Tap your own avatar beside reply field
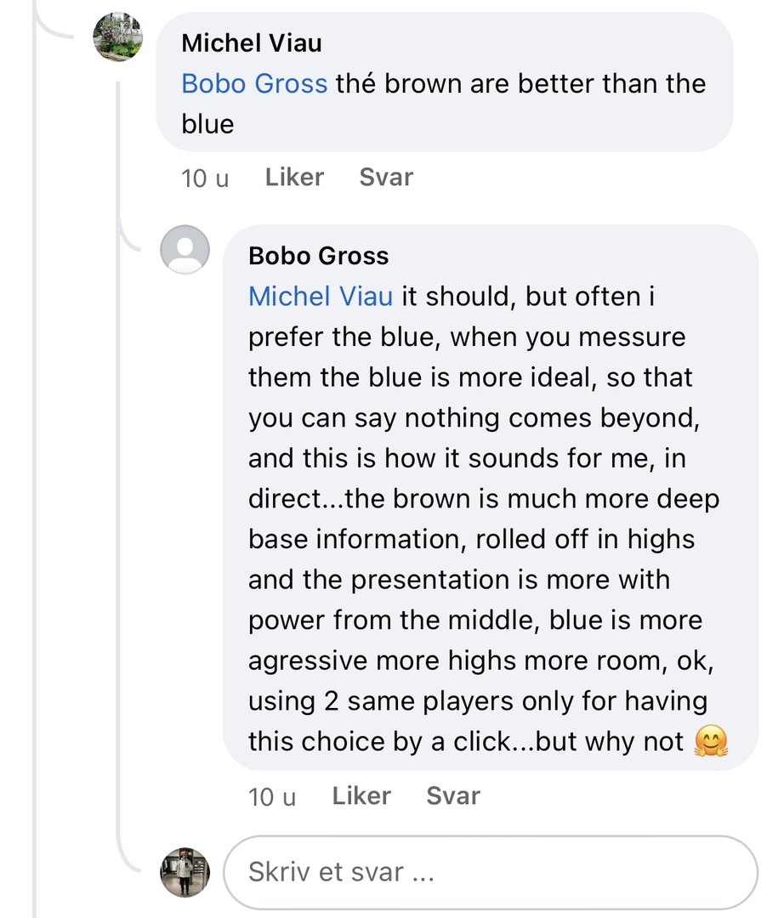 [x=185, y=871]
